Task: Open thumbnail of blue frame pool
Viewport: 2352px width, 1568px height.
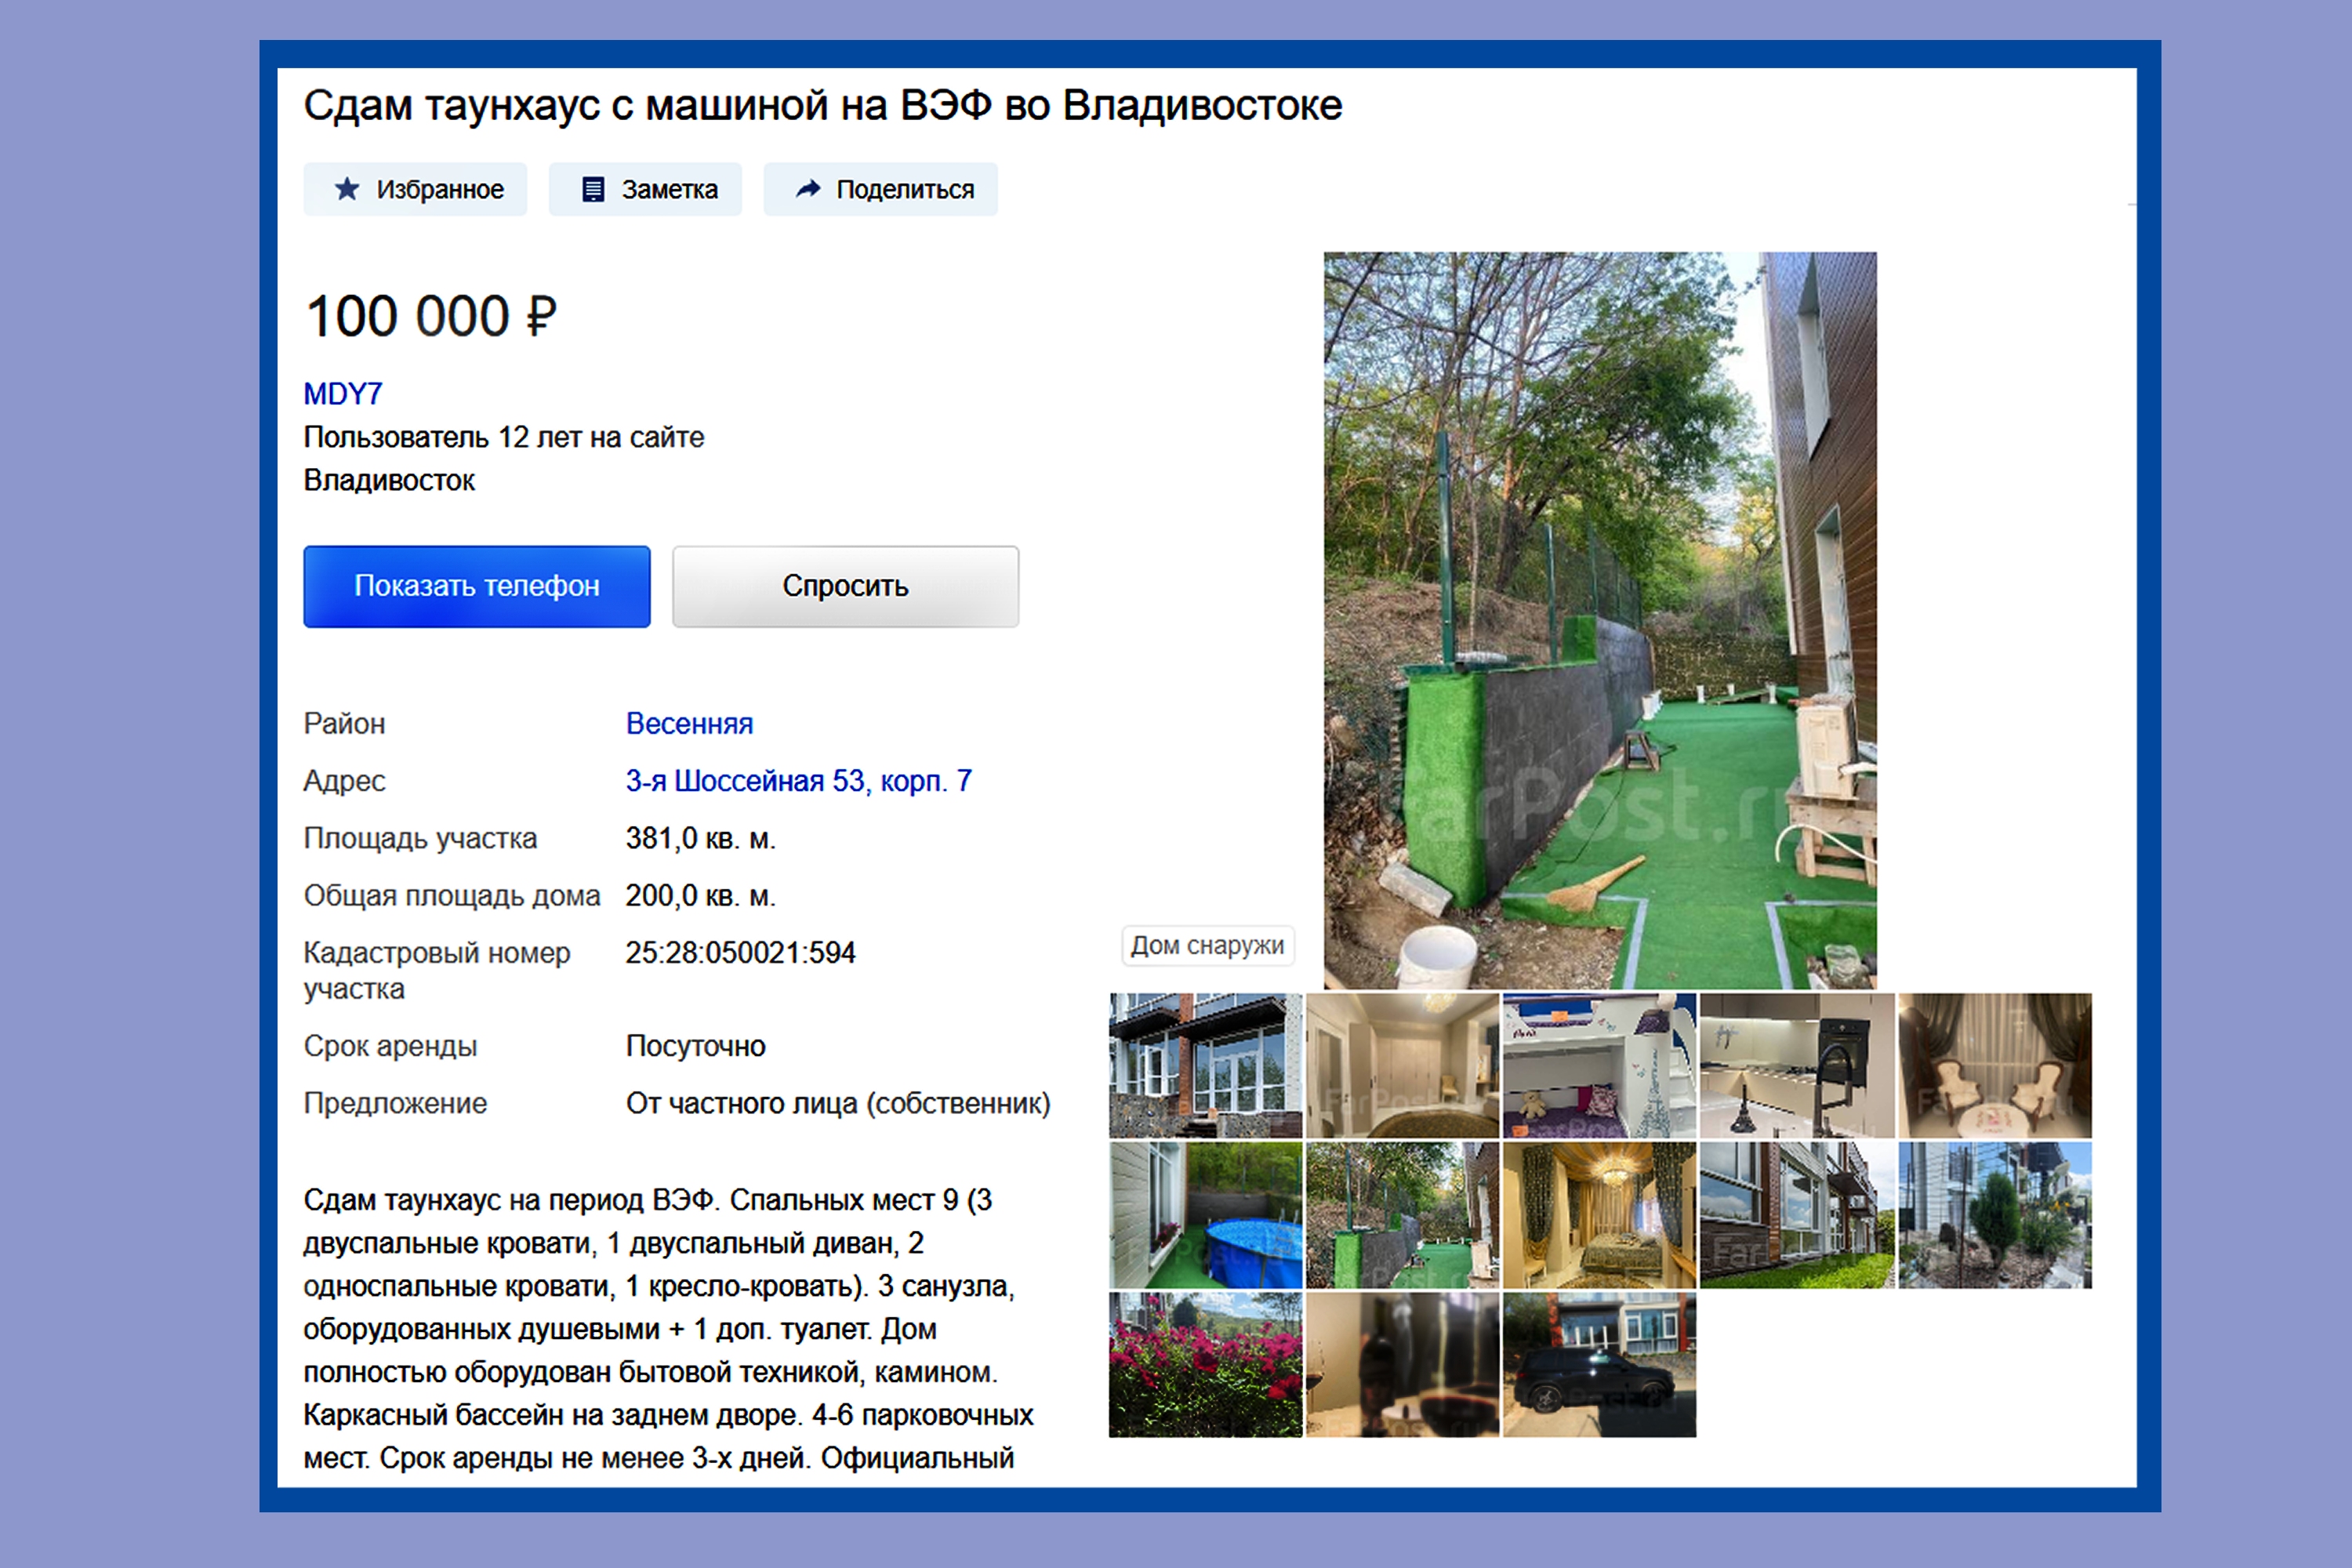Action: 1205,1215
